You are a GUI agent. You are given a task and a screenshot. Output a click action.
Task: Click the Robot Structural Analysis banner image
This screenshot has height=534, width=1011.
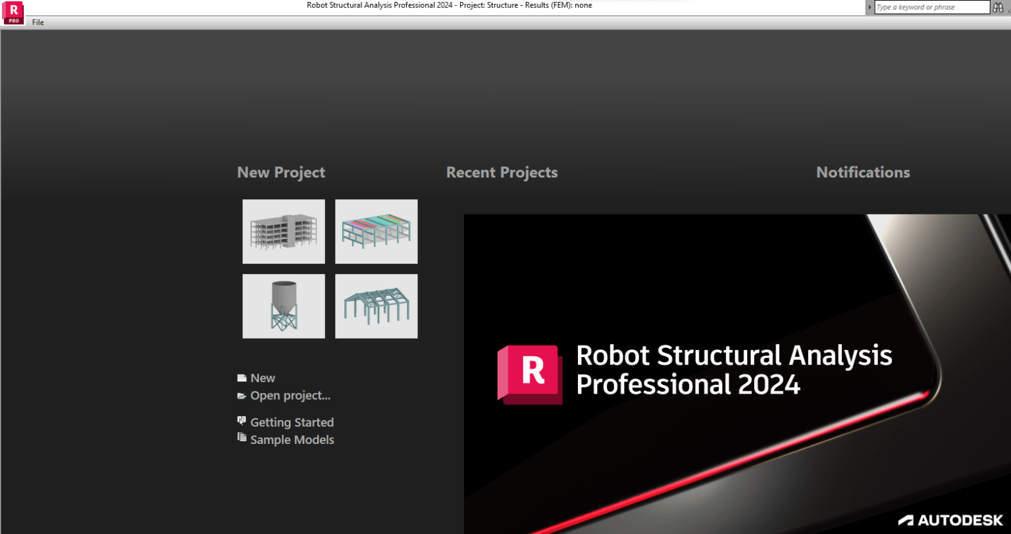tap(737, 374)
